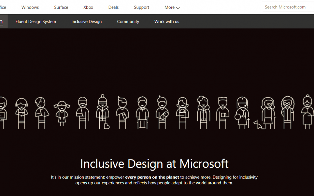This screenshot has height=196, width=314.
Task: Open the Deals page
Action: (113, 7)
